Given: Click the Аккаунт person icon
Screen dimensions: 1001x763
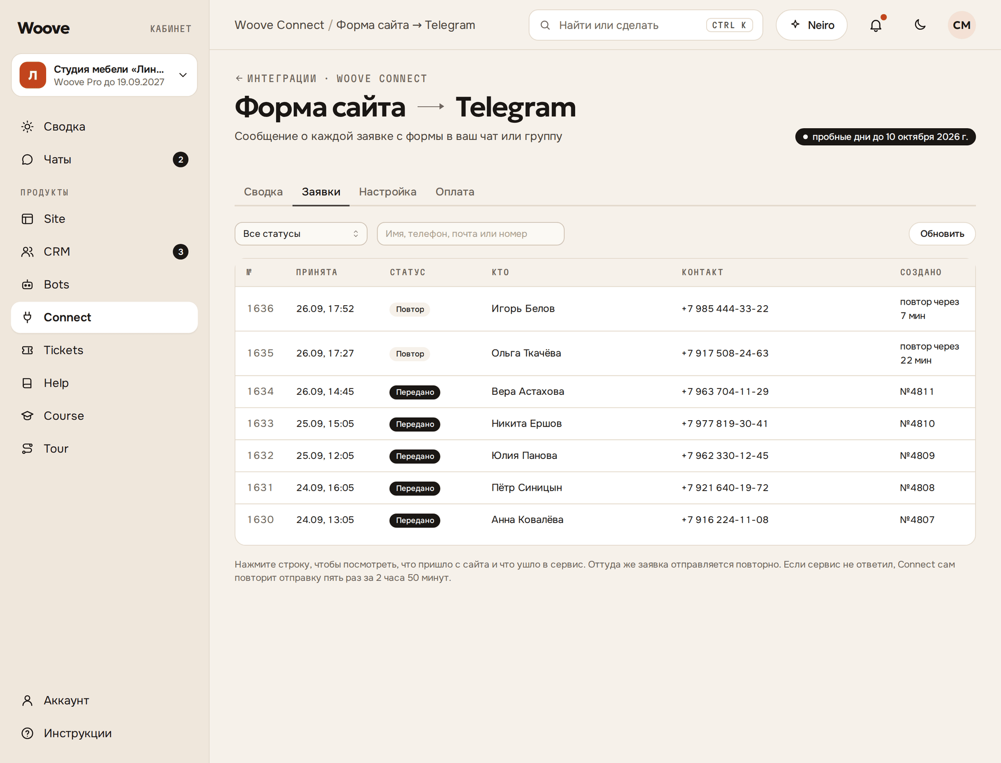Looking at the screenshot, I should pyautogui.click(x=28, y=700).
